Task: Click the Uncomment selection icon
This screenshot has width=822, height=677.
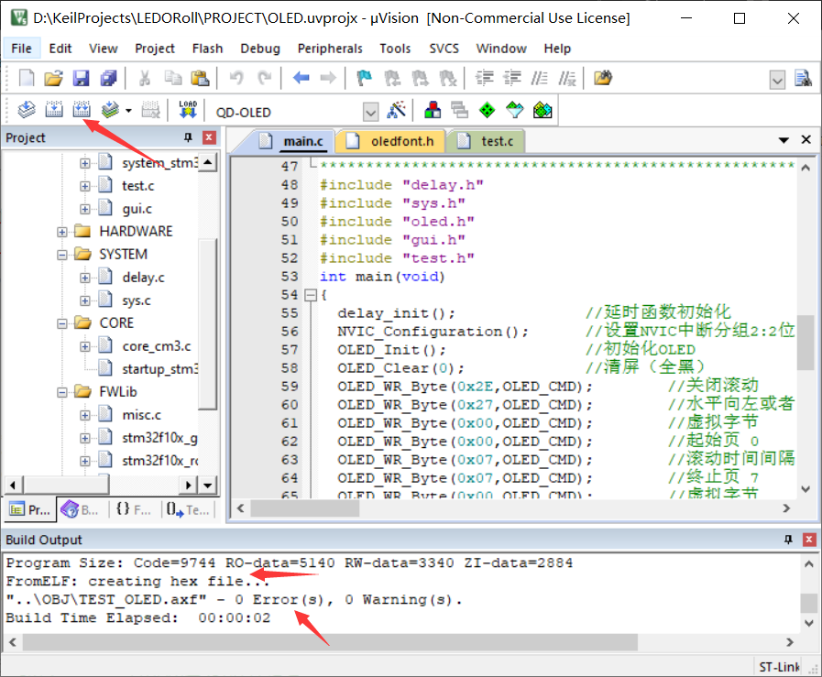Action: coord(566,78)
